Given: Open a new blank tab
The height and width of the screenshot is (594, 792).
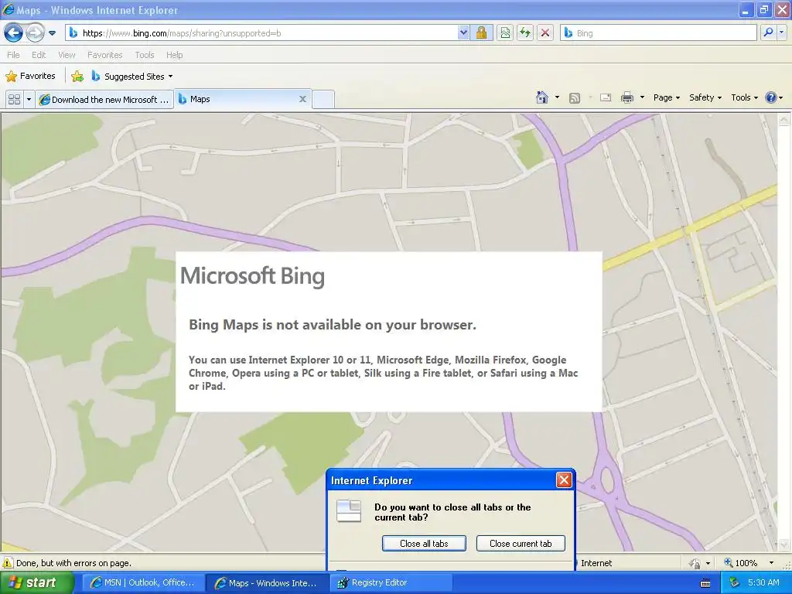Looking at the screenshot, I should [323, 100].
